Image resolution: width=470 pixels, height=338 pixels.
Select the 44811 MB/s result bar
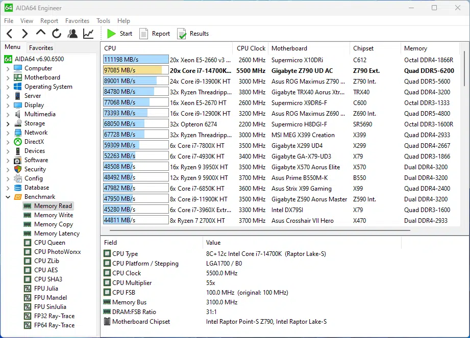pyautogui.click(x=136, y=220)
